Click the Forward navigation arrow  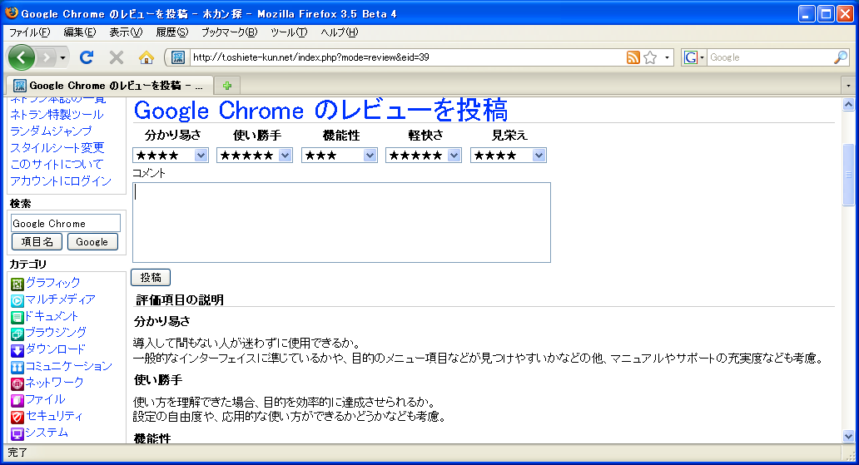pos(47,57)
